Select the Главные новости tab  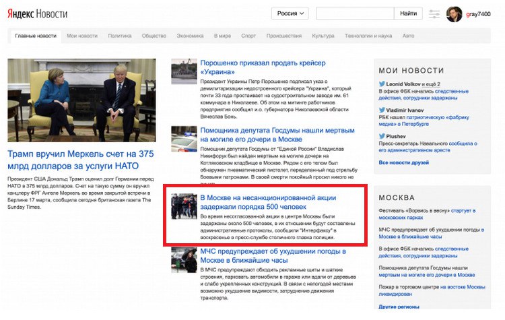point(36,36)
